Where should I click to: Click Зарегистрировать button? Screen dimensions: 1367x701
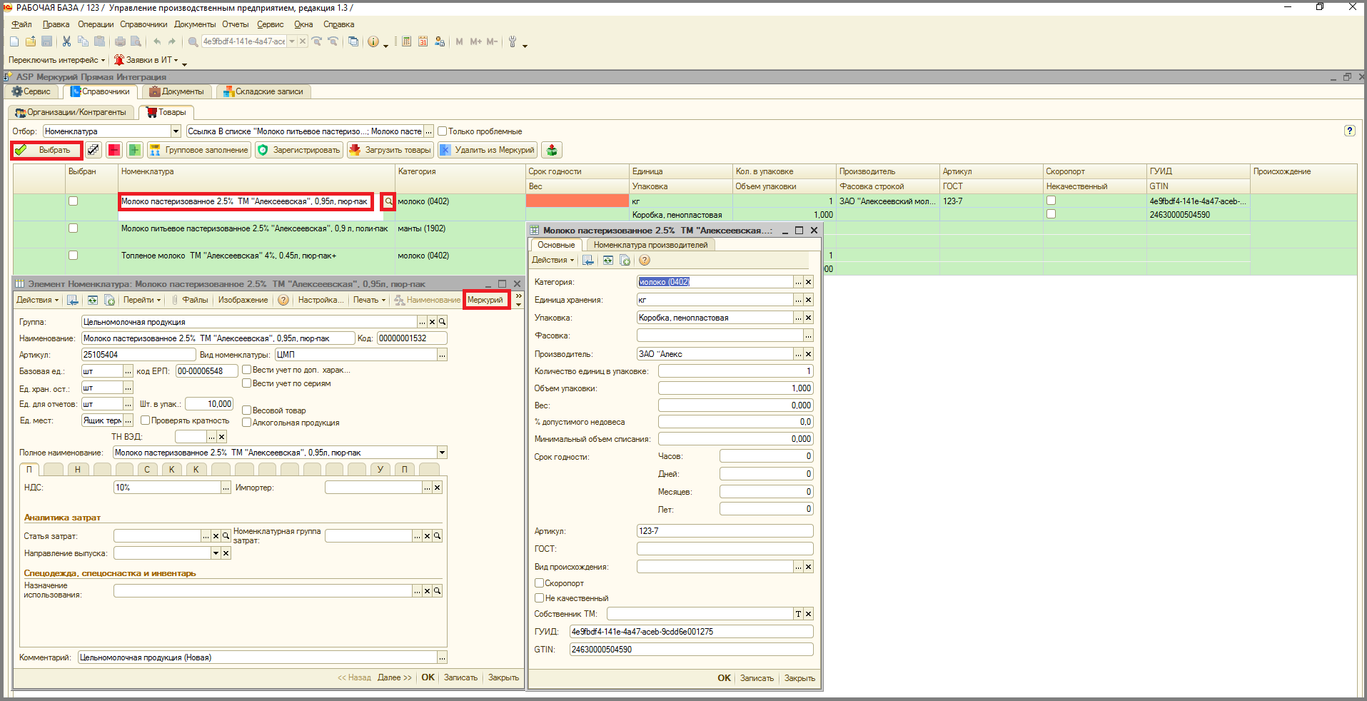coord(299,150)
